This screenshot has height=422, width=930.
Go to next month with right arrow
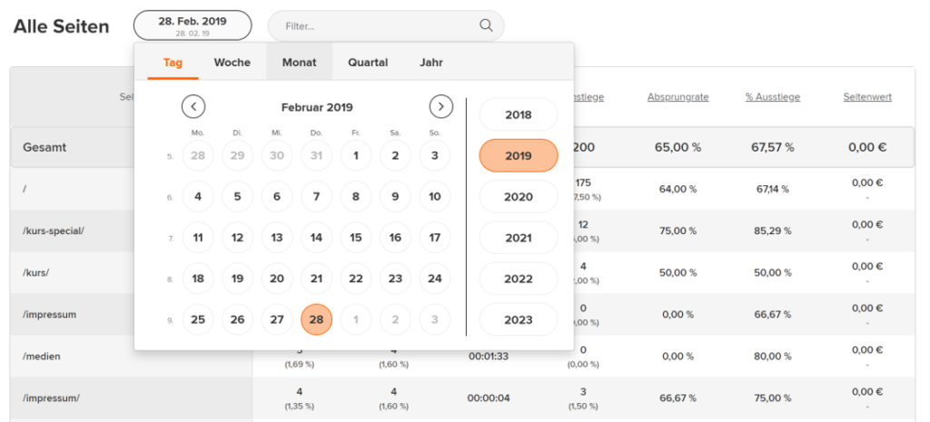pyautogui.click(x=440, y=107)
